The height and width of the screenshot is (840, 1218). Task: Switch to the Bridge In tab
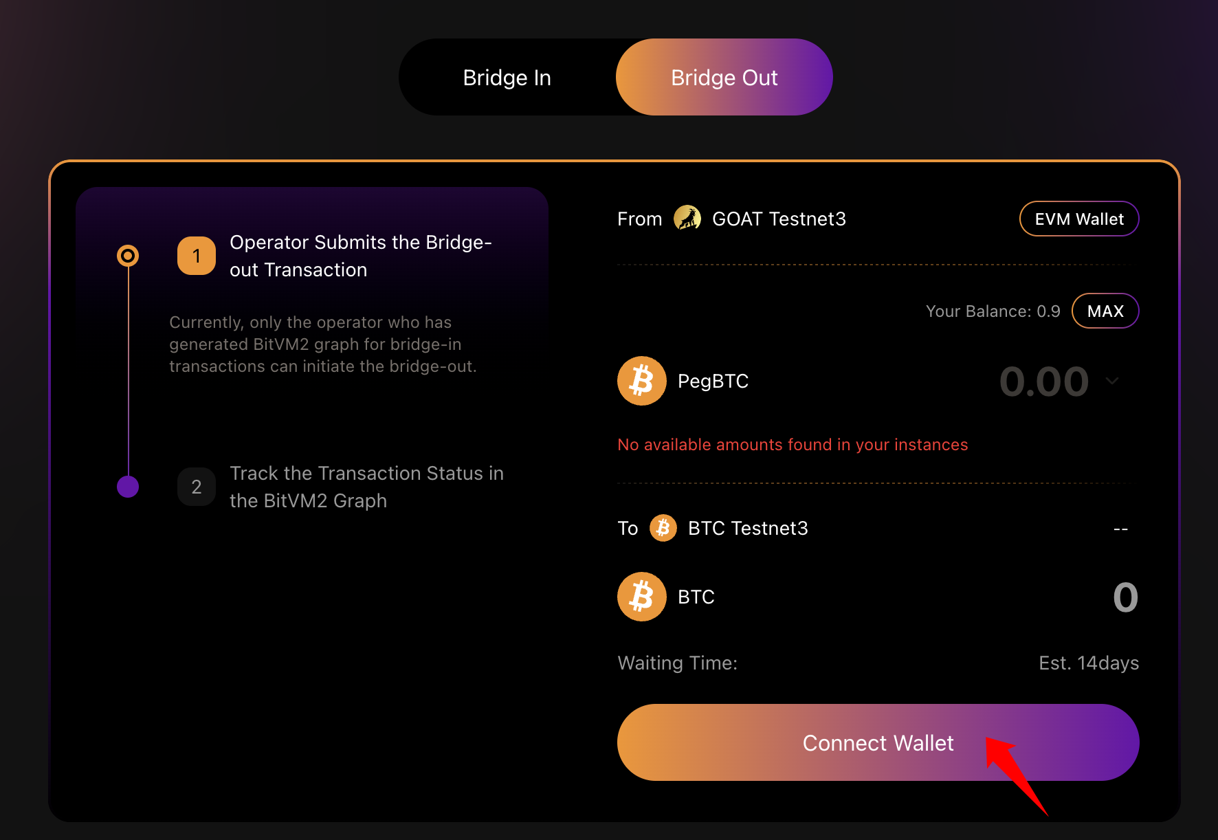click(507, 77)
